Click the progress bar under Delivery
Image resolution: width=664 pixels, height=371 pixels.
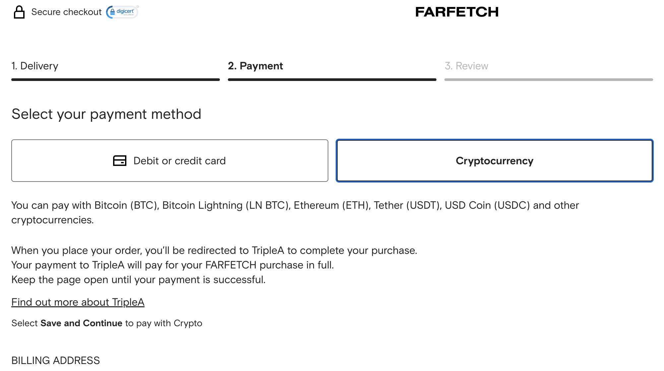[115, 80]
